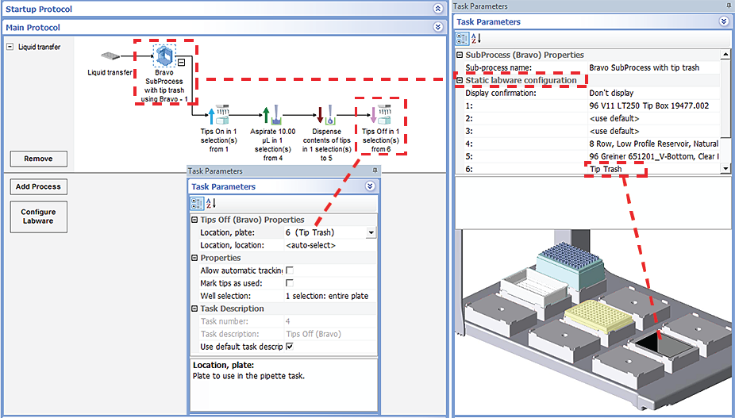Uncheck Use default task description
The height and width of the screenshot is (418, 735).
coord(290,347)
